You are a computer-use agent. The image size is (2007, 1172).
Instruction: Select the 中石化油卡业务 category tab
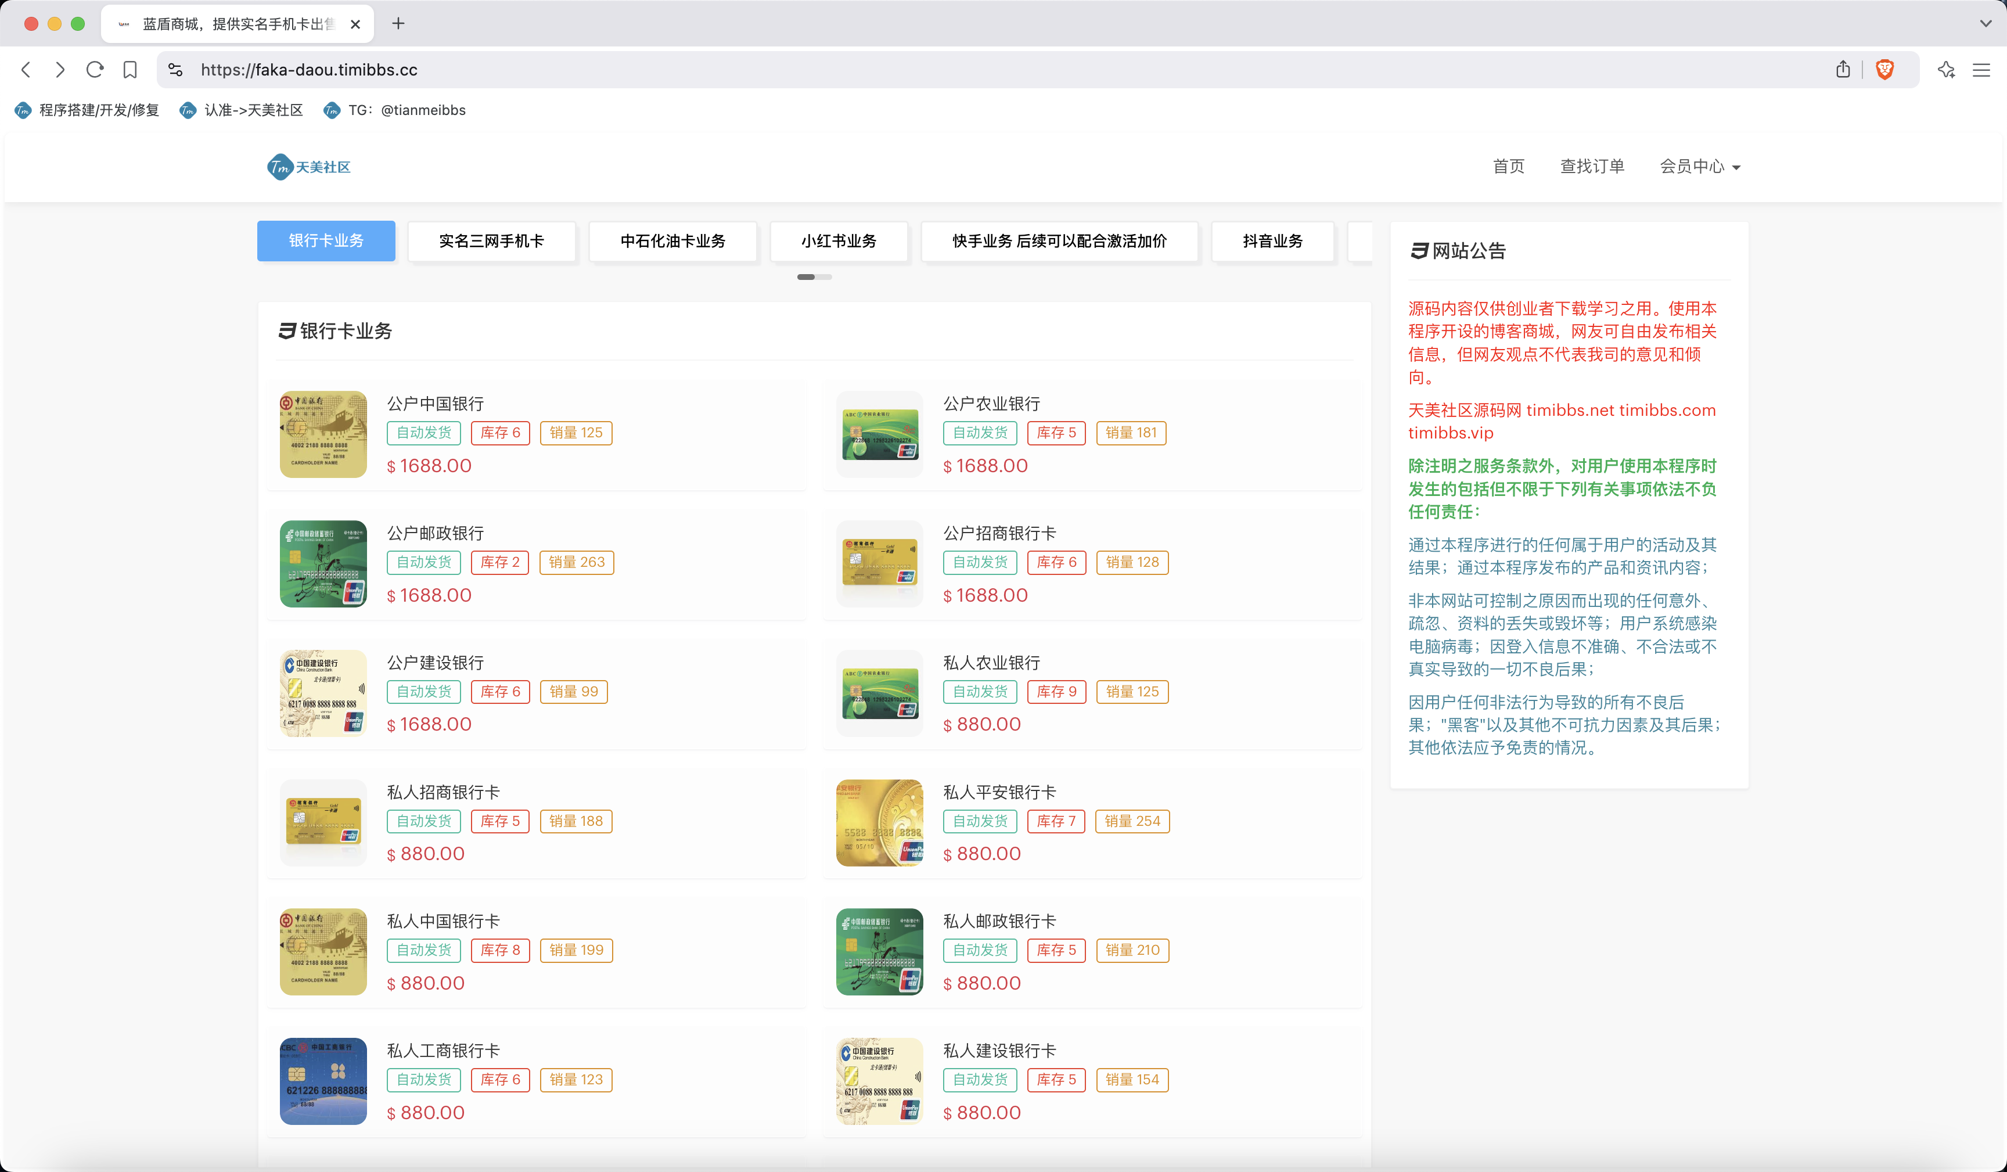click(672, 240)
